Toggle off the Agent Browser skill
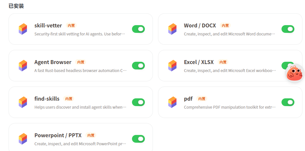The image size is (305, 151). point(138,65)
